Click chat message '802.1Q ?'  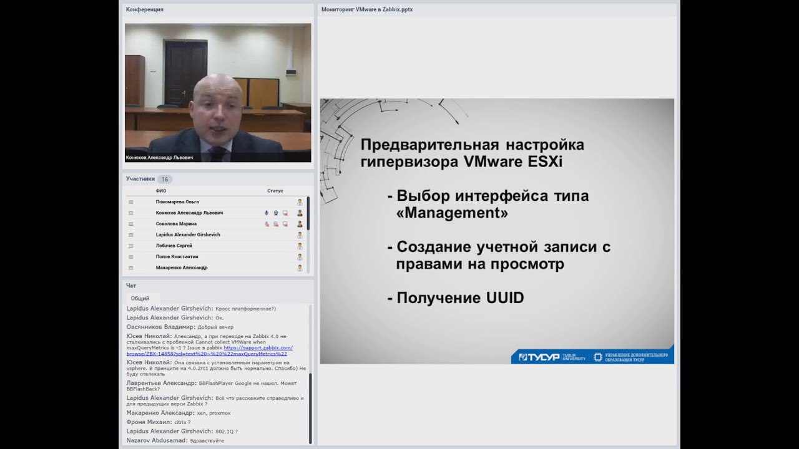pyautogui.click(x=182, y=431)
